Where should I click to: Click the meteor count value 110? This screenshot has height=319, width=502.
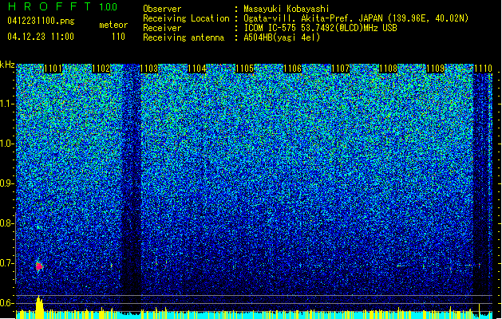(118, 37)
